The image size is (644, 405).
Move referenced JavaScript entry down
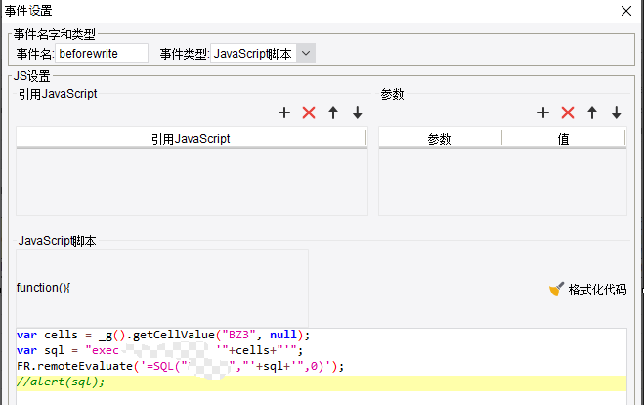coord(358,112)
